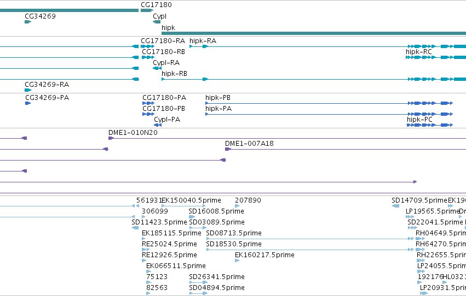Select the SD03089.5prime EST label
The width and height of the screenshot is (466, 296).
217,222
